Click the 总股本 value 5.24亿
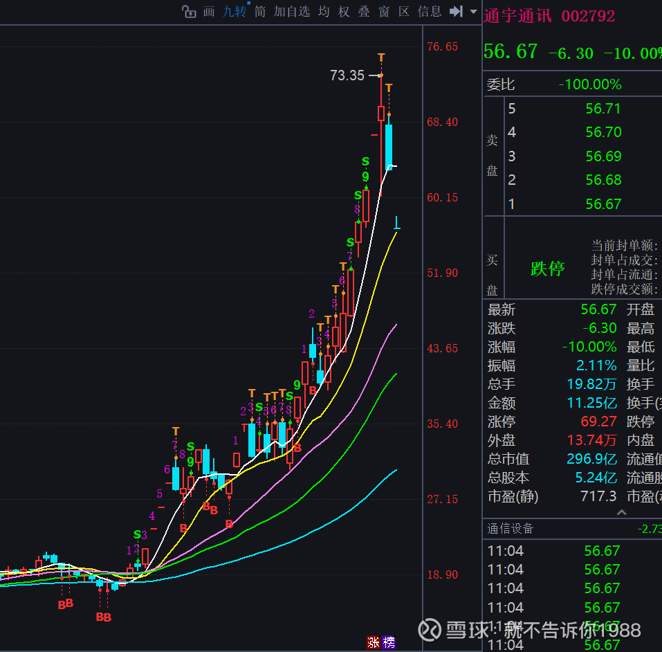The image size is (662, 652). tap(596, 478)
